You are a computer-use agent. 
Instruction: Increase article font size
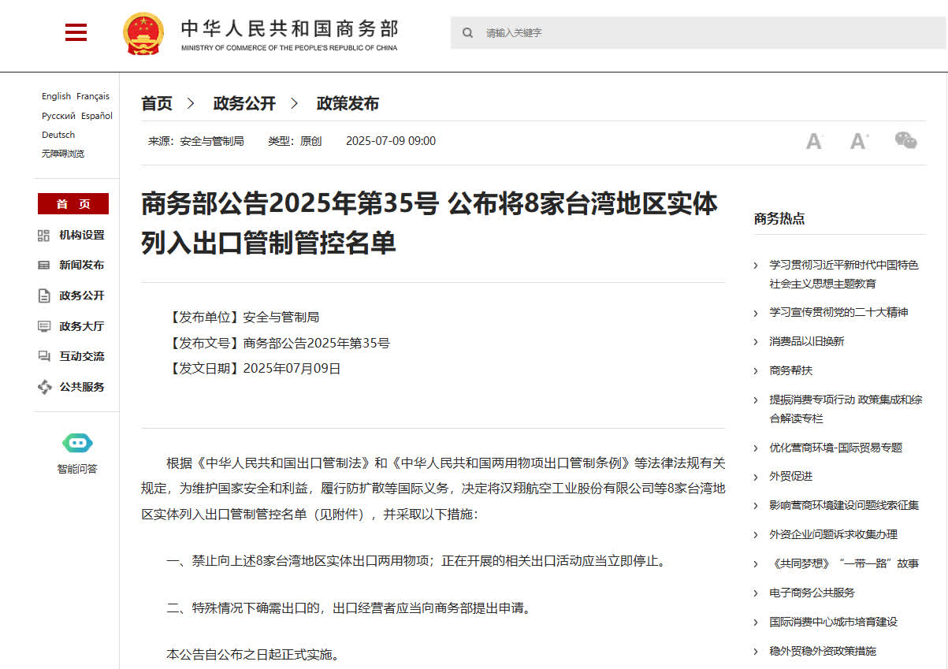[x=858, y=141]
